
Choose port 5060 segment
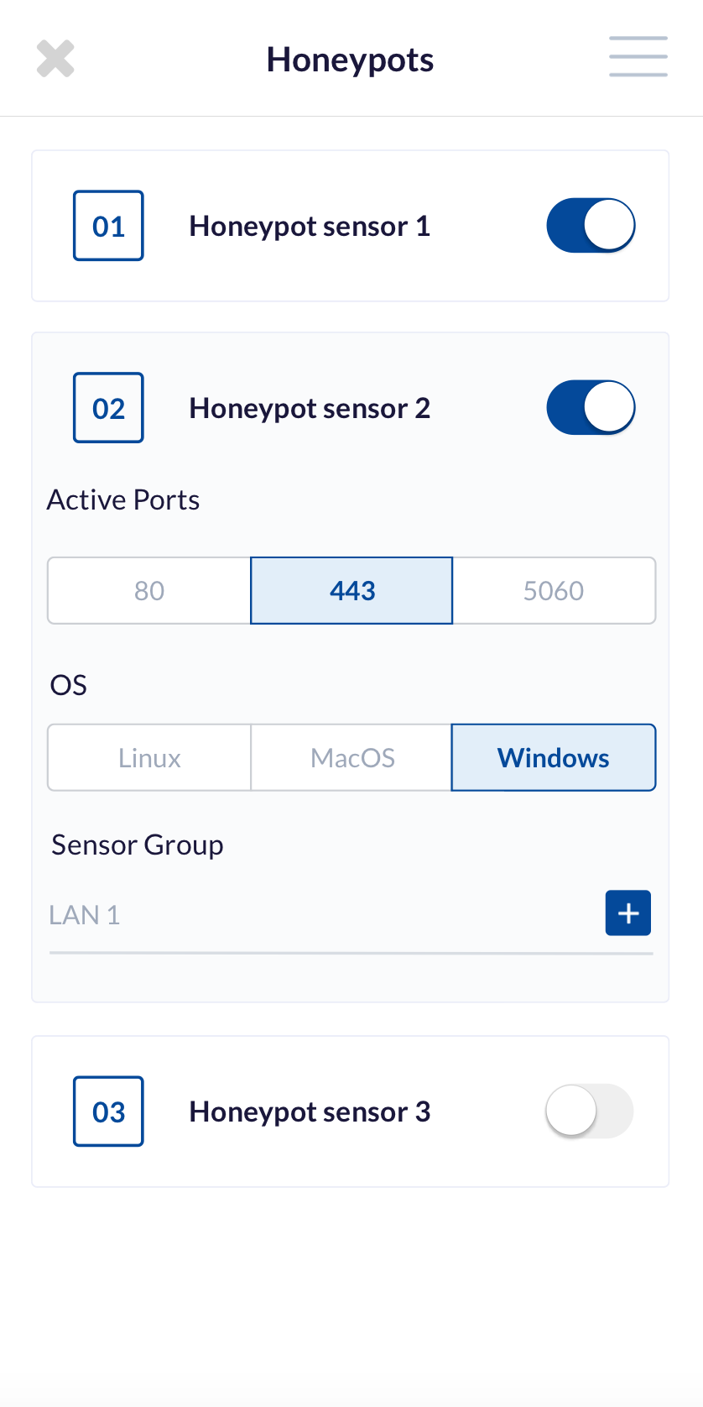tap(554, 590)
